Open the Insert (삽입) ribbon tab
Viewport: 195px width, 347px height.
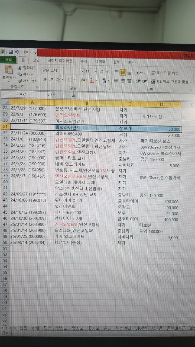pos(36,60)
